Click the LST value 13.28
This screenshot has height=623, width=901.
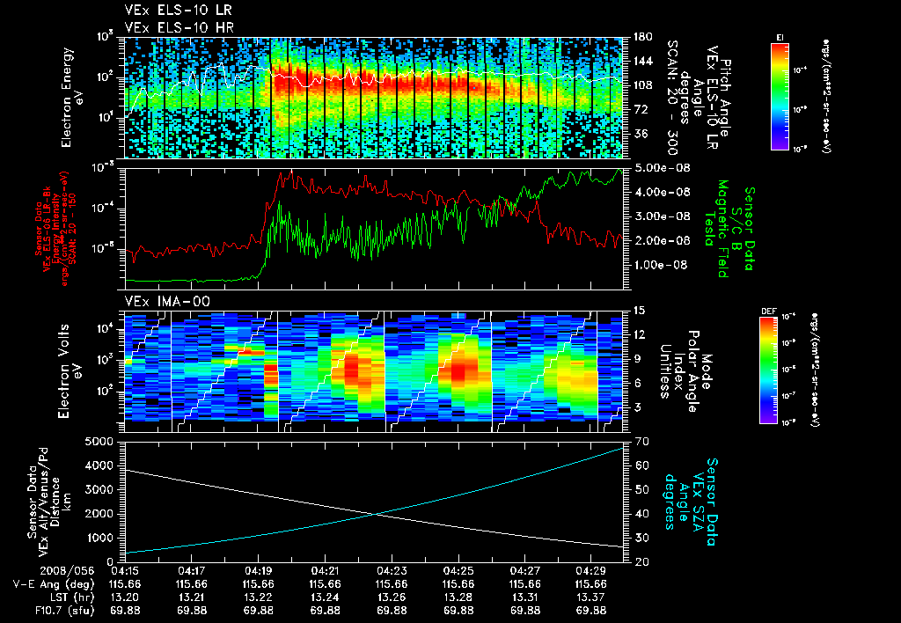[458, 597]
